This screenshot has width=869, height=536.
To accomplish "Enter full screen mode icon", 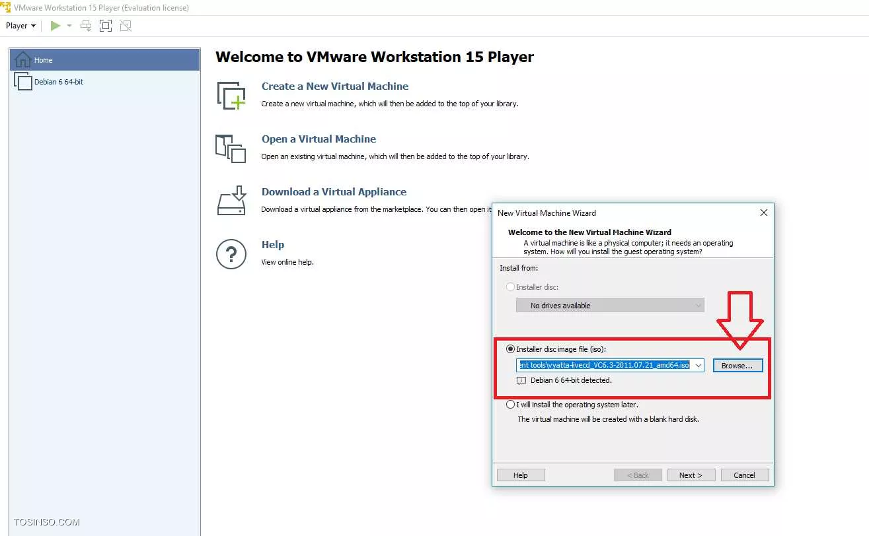I will (106, 26).
